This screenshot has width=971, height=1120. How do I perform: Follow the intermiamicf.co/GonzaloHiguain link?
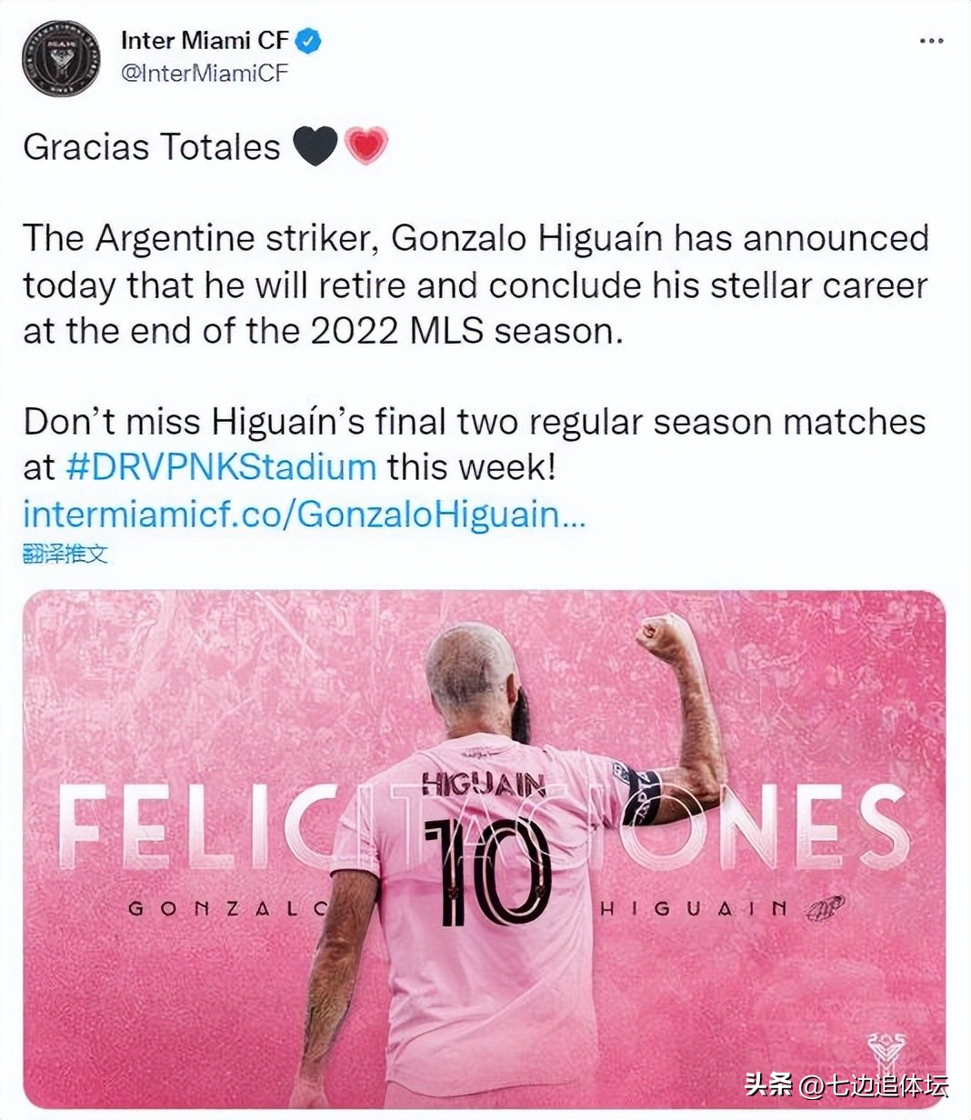(305, 515)
